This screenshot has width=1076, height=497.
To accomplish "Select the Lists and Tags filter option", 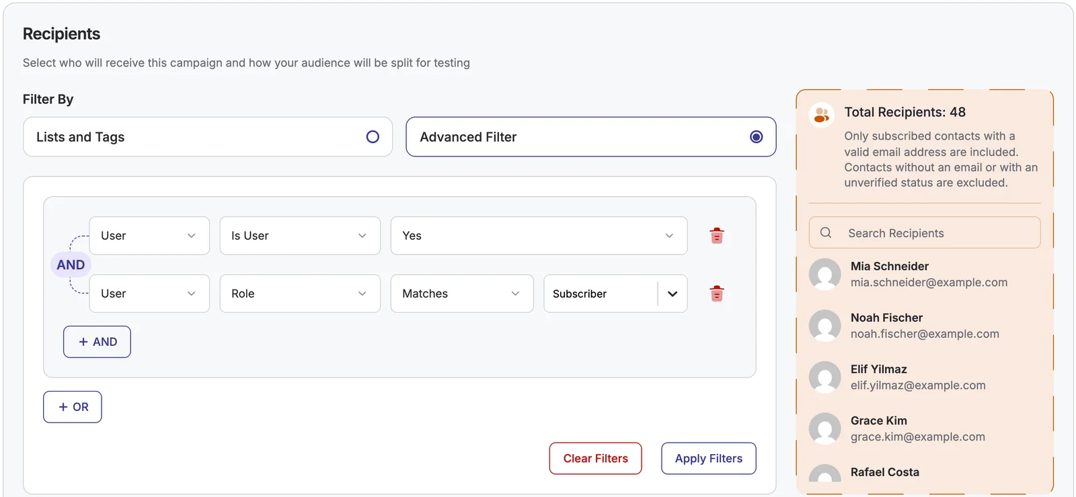I will (208, 137).
